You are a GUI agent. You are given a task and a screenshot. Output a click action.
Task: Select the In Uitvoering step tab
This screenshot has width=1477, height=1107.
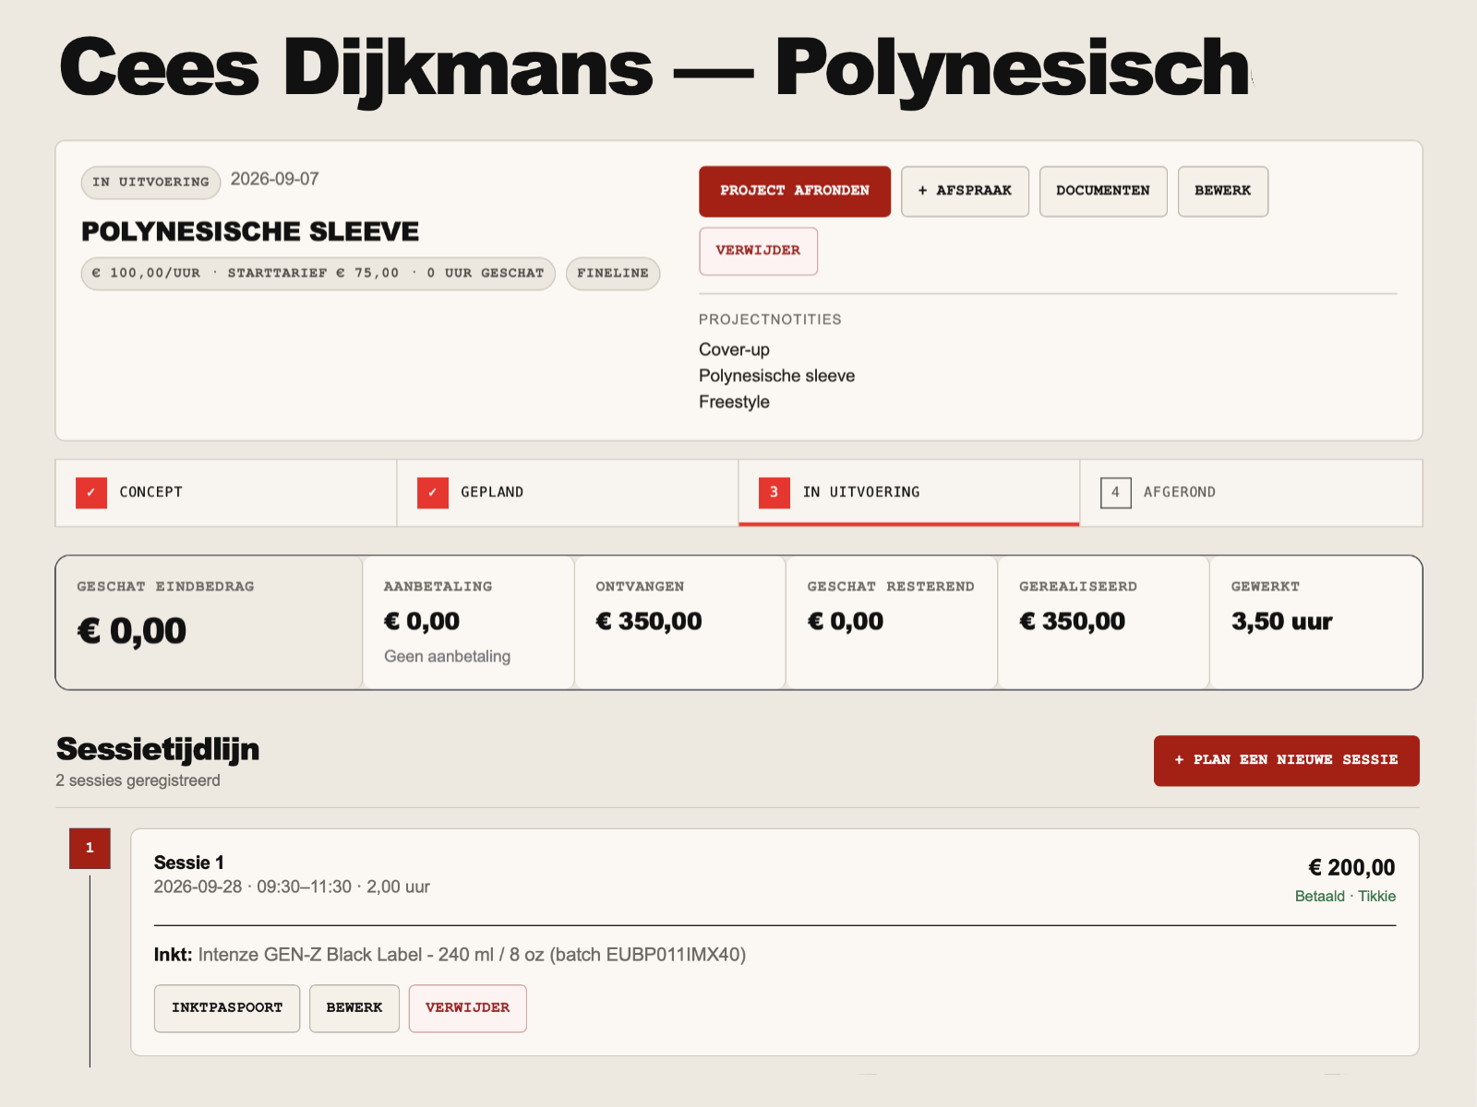(x=909, y=493)
